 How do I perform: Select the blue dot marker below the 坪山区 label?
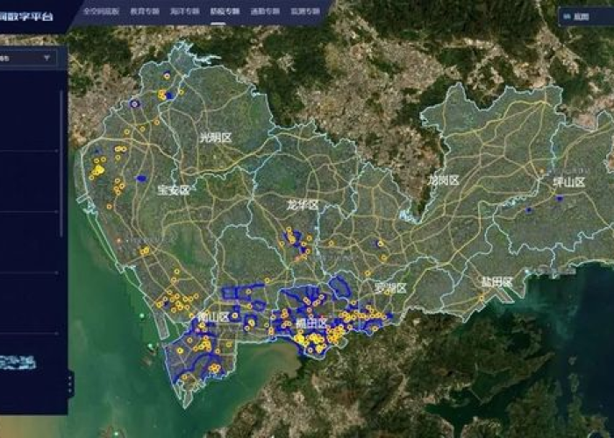(x=560, y=199)
